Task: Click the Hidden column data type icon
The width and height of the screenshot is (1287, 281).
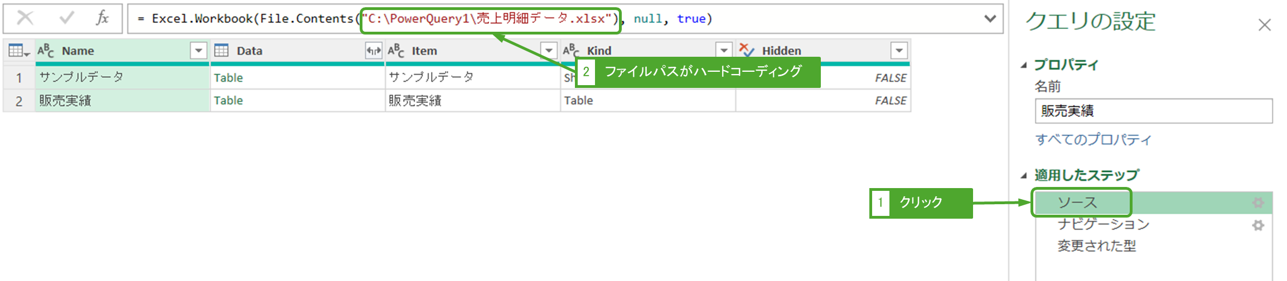Action: click(x=747, y=51)
